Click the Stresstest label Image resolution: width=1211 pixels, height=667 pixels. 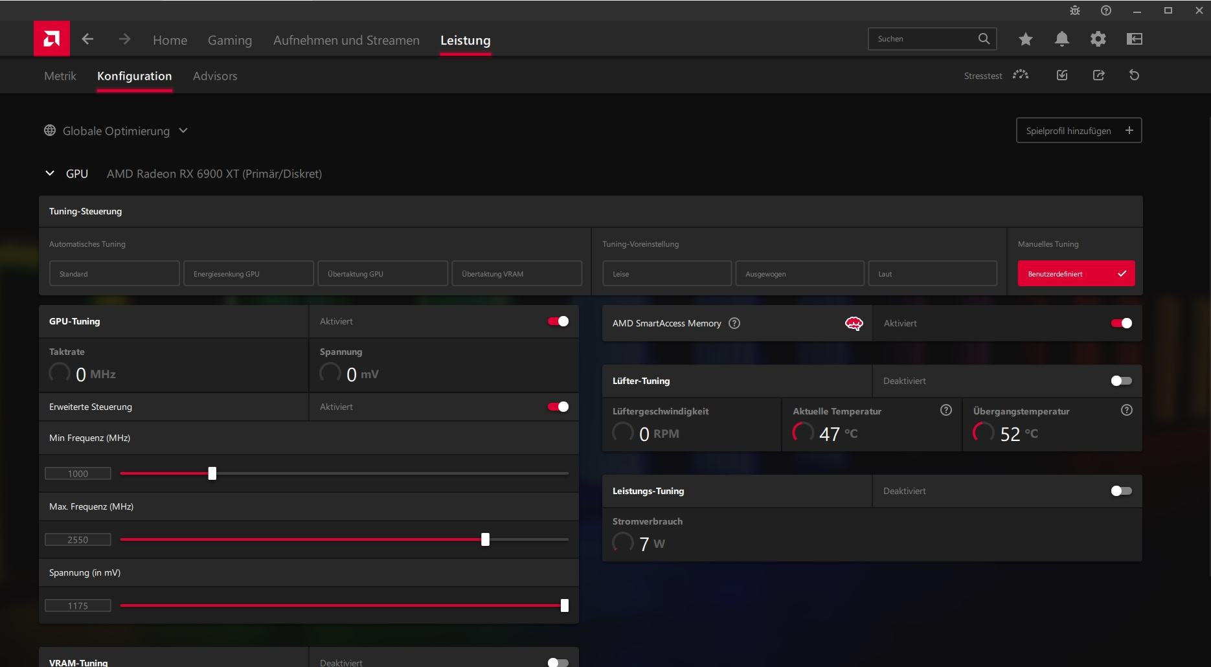point(983,76)
